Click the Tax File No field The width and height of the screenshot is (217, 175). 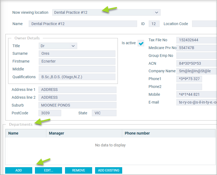point(196,40)
